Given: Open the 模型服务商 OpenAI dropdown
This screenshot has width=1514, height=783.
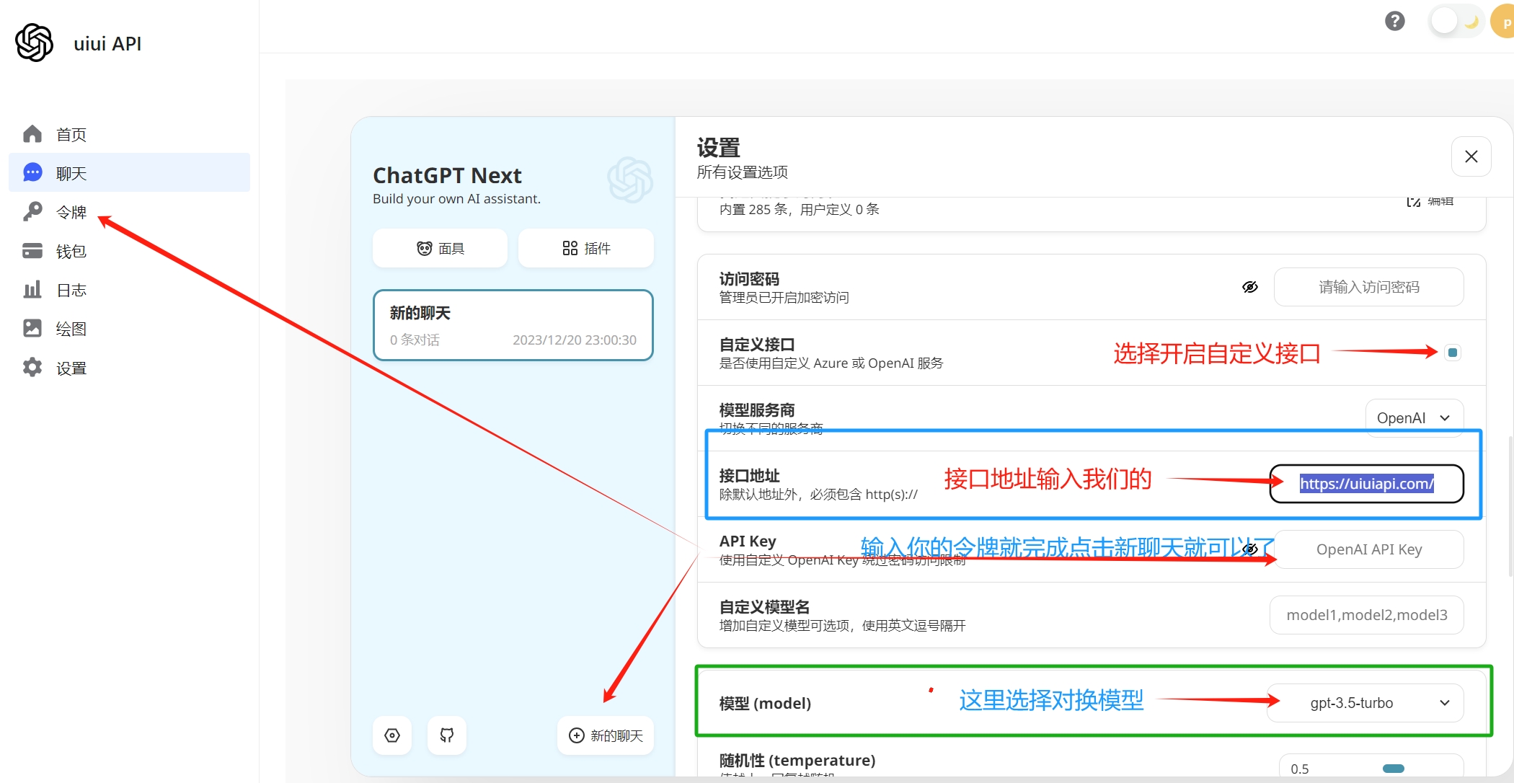Looking at the screenshot, I should point(1415,418).
